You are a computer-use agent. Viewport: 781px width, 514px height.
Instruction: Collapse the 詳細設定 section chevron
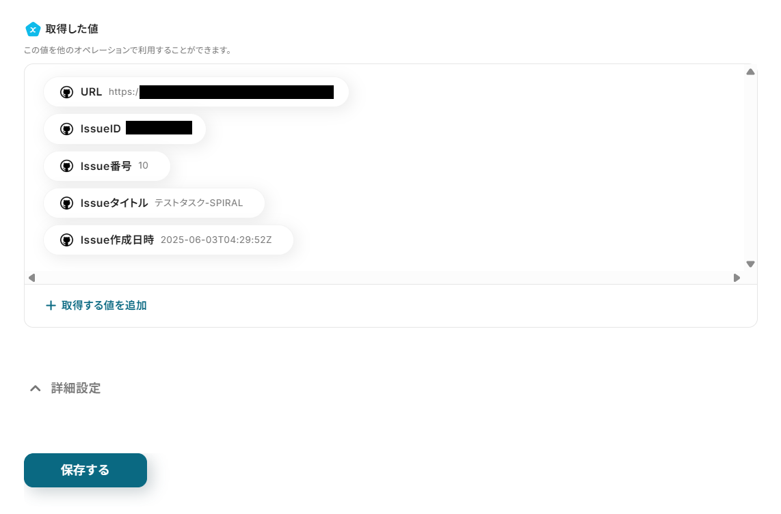(x=36, y=388)
